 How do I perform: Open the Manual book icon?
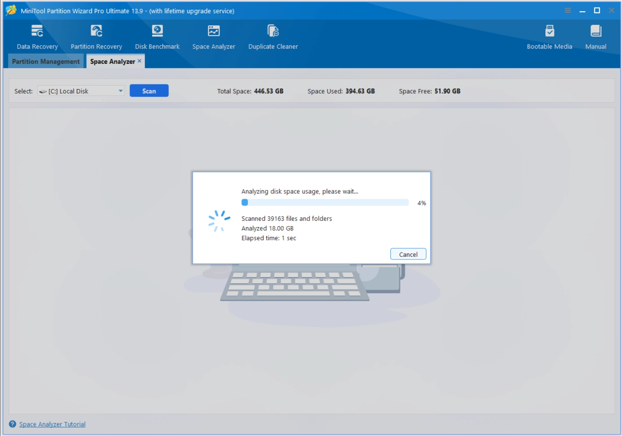(x=596, y=31)
